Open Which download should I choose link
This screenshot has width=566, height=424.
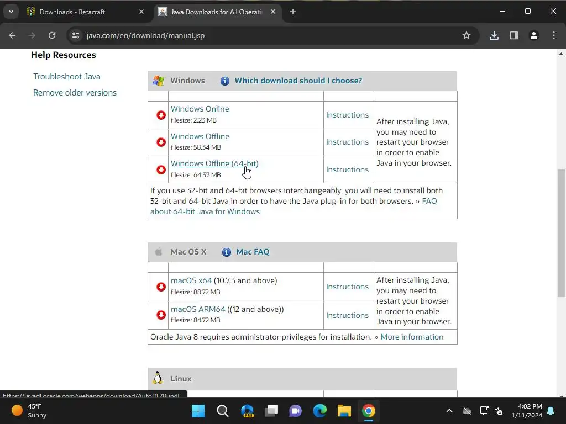click(x=298, y=81)
